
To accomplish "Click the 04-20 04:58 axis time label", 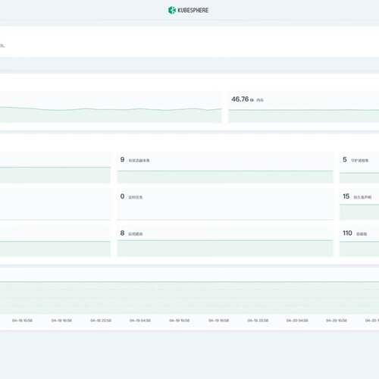I will 297,321.
